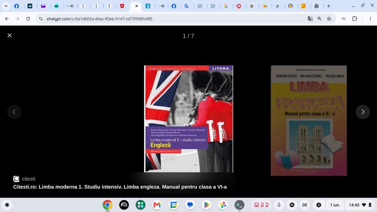This screenshot has height=212, width=377.
Task: Switch to the Google Translate tab
Action: coord(187,6)
